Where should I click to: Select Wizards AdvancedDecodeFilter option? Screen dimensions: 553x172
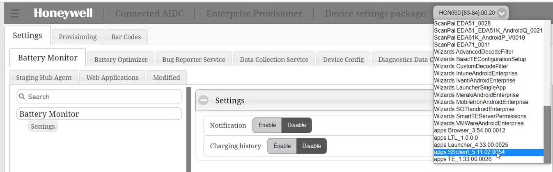[489, 52]
